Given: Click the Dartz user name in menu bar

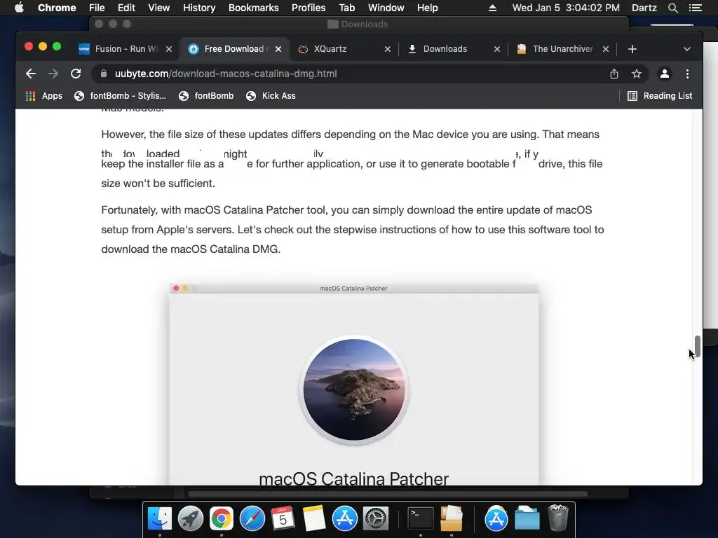Looking at the screenshot, I should (644, 8).
